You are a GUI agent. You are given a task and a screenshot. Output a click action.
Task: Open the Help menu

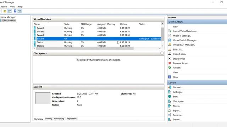20,7
